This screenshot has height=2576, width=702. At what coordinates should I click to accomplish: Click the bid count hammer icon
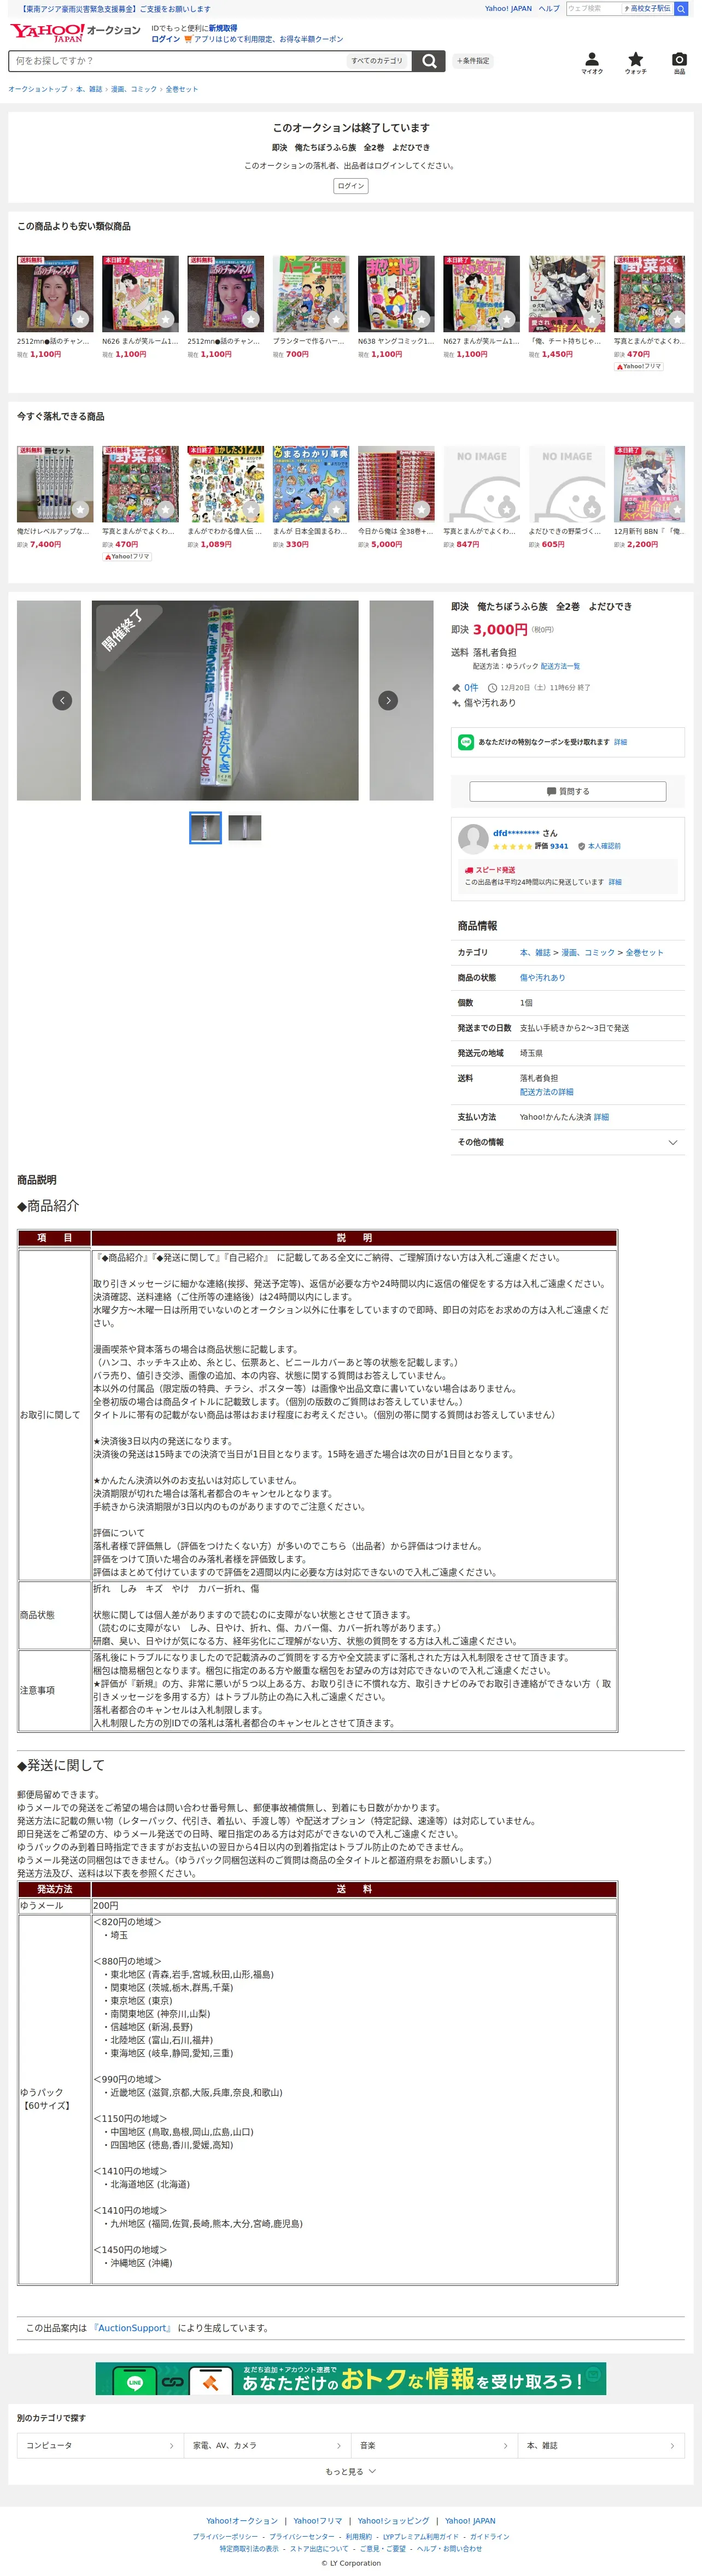pyautogui.click(x=456, y=687)
